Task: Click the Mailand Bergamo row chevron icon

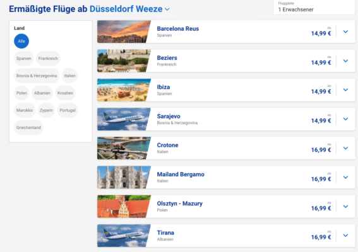Action: point(345,177)
